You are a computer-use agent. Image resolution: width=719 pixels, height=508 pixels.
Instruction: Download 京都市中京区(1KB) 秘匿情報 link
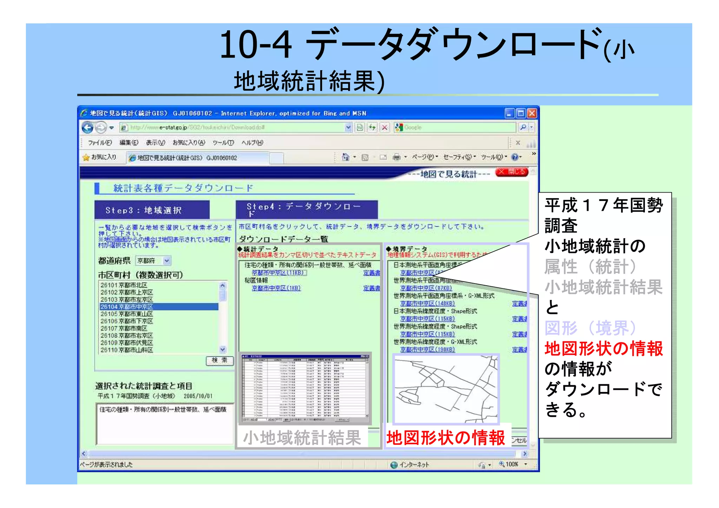(276, 288)
